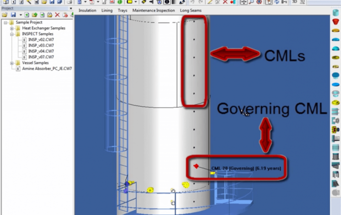Screen dimensions: 341x215
Task: Click the blue save icon in Project panel
Action: click(13, 15)
